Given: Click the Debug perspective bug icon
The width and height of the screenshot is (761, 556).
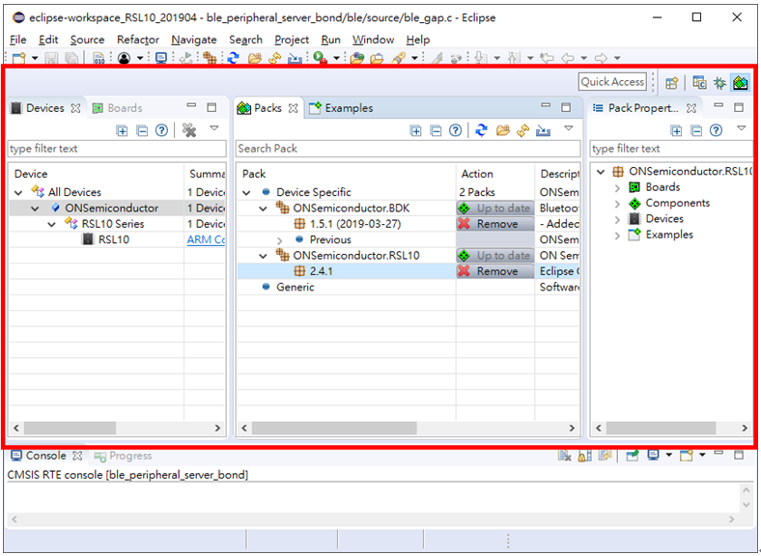Looking at the screenshot, I should [719, 83].
